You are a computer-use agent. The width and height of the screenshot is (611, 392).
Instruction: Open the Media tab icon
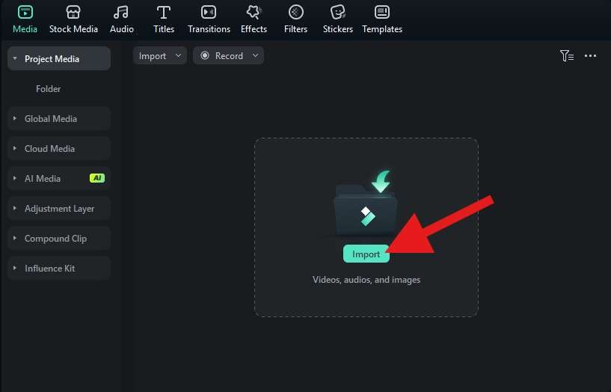[x=25, y=12]
